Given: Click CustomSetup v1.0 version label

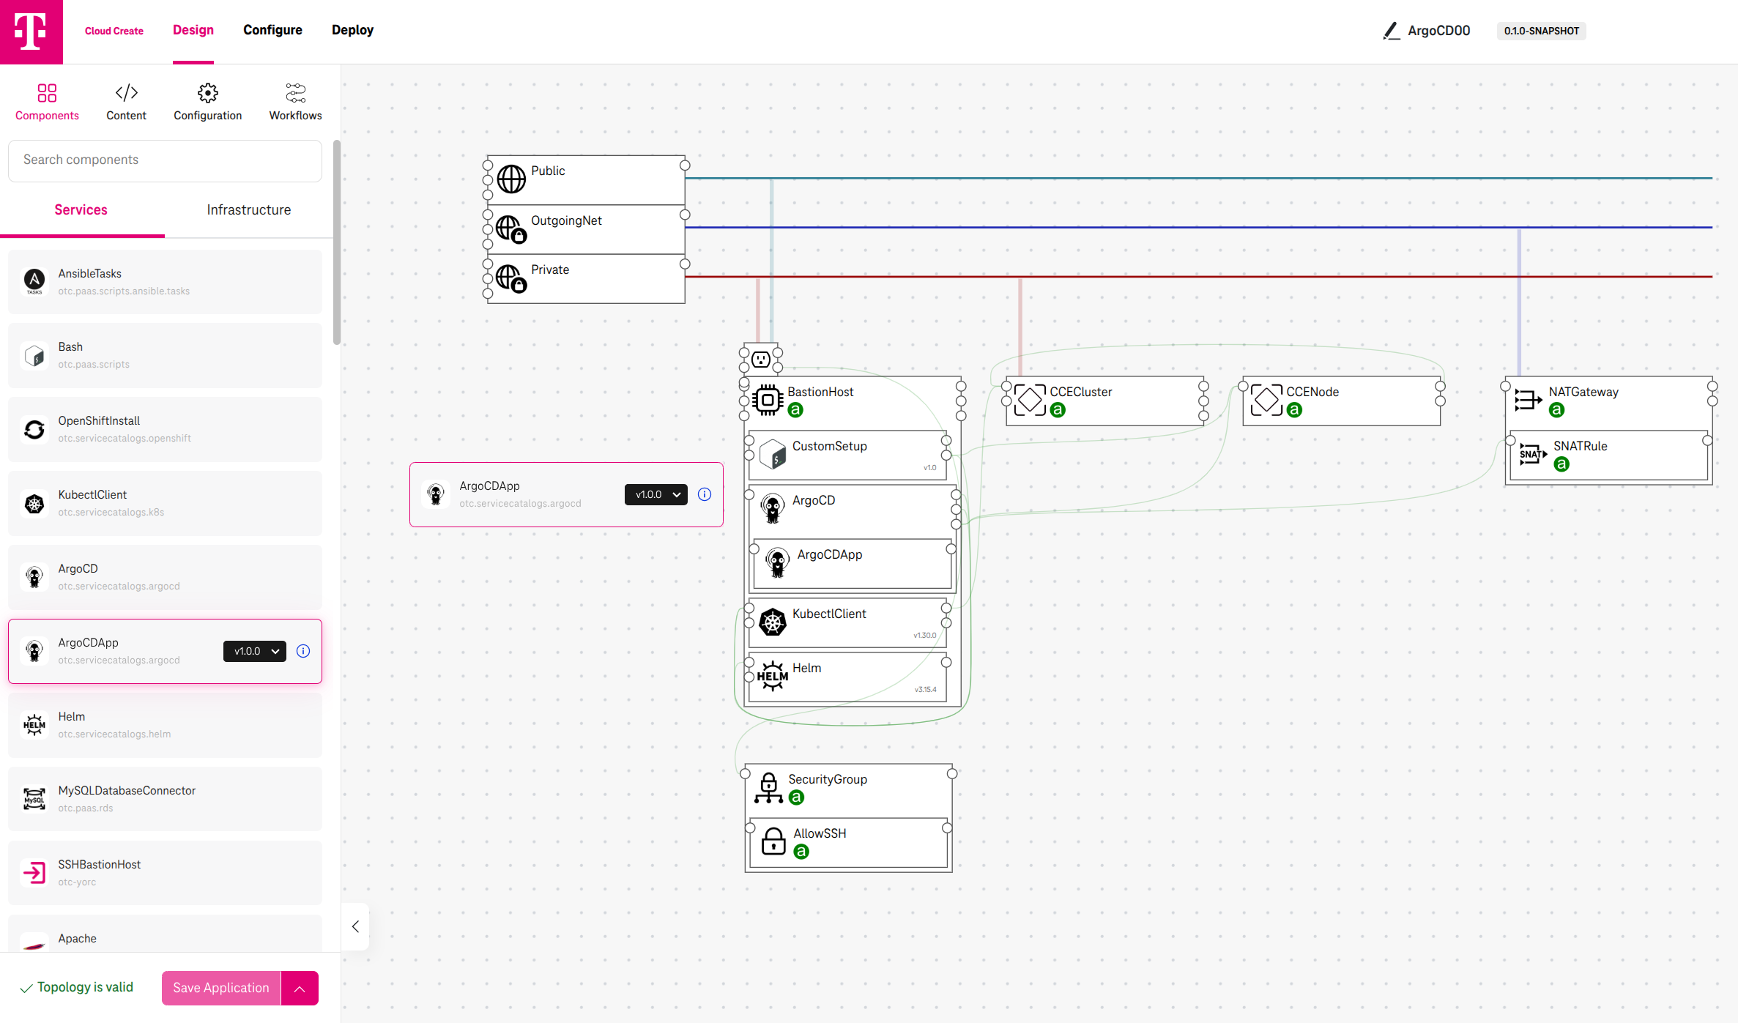Looking at the screenshot, I should point(929,468).
